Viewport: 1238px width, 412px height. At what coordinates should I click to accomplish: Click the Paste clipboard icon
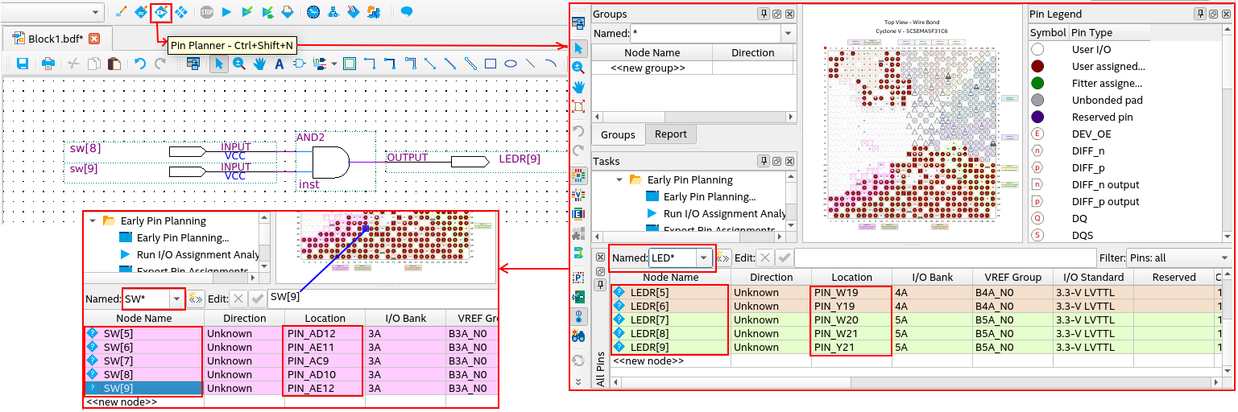click(114, 64)
